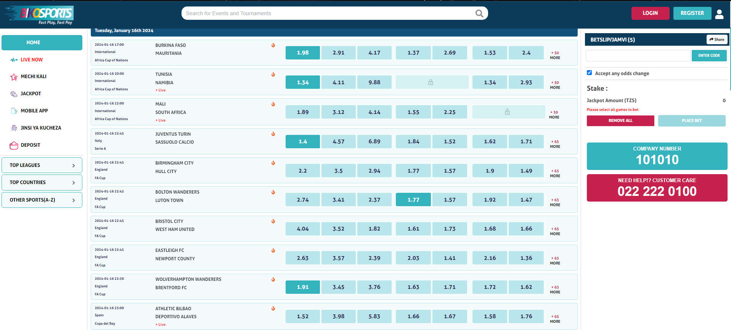Click flame icon for Eastleigh FC match
Image resolution: width=731 pixels, height=330 pixels.
coord(273,250)
